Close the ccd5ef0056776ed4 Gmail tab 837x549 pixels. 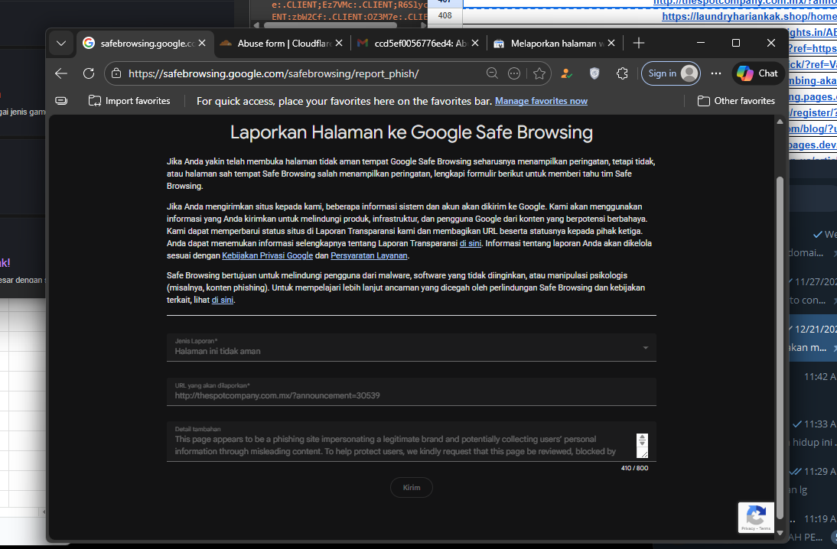475,44
